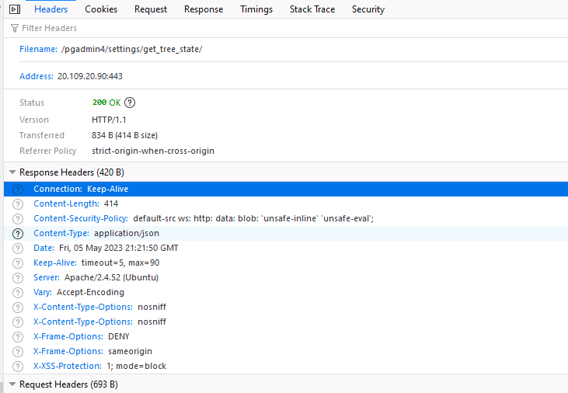Click help icon beside Server header
The height and width of the screenshot is (393, 568).
tap(18, 278)
